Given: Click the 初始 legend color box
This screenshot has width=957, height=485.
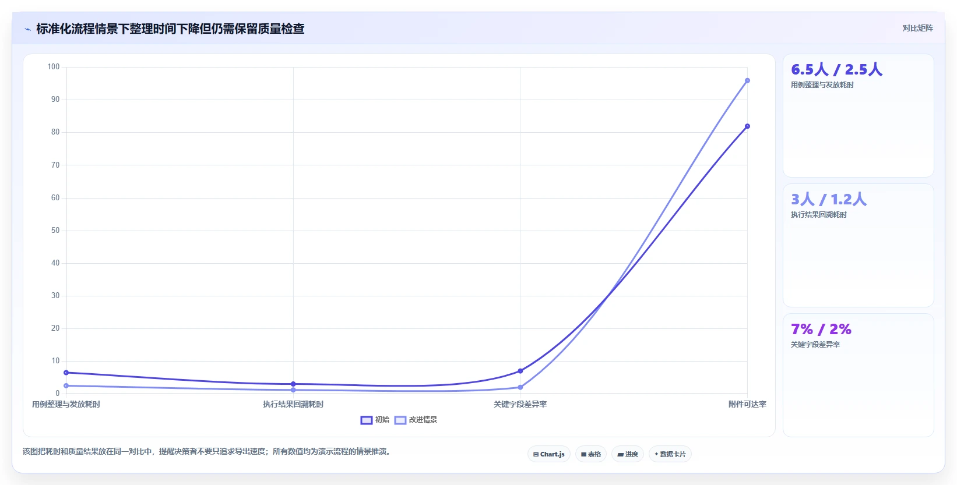Looking at the screenshot, I should tap(367, 420).
